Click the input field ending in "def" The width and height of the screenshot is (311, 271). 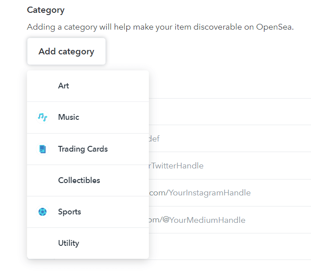point(222,139)
